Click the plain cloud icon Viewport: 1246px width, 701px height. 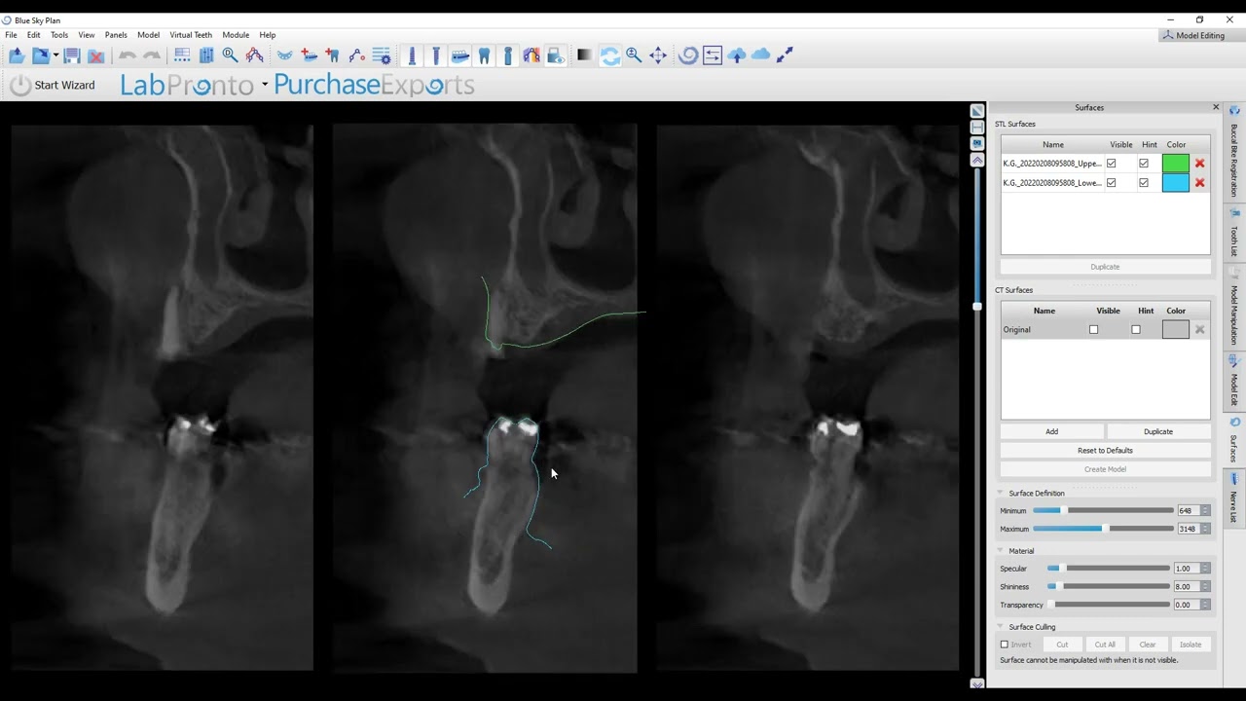pyautogui.click(x=761, y=55)
